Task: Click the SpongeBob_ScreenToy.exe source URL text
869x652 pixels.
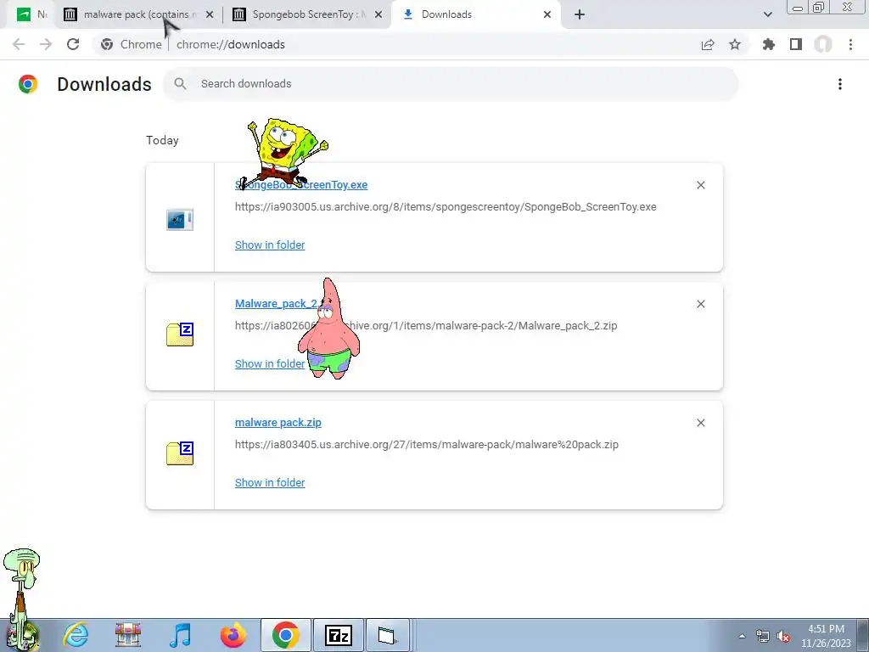Action: [446, 207]
